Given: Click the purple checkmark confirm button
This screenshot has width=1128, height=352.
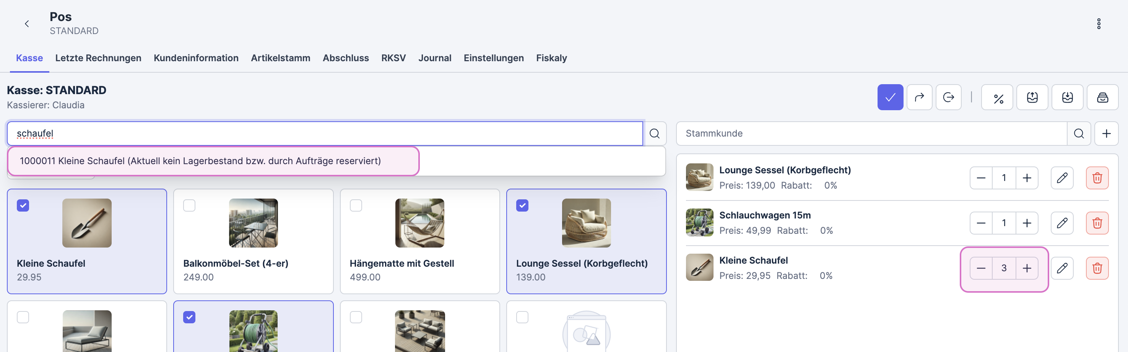Looking at the screenshot, I should (890, 97).
